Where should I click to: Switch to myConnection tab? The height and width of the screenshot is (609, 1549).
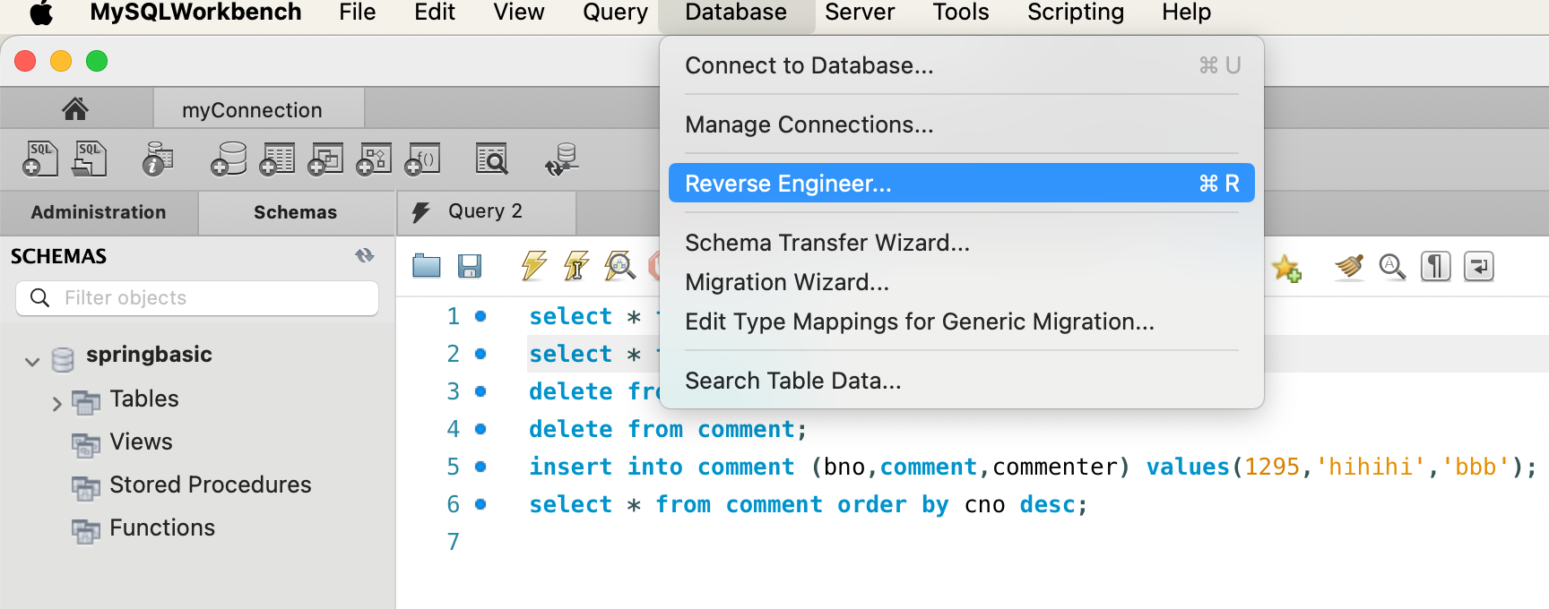(259, 109)
